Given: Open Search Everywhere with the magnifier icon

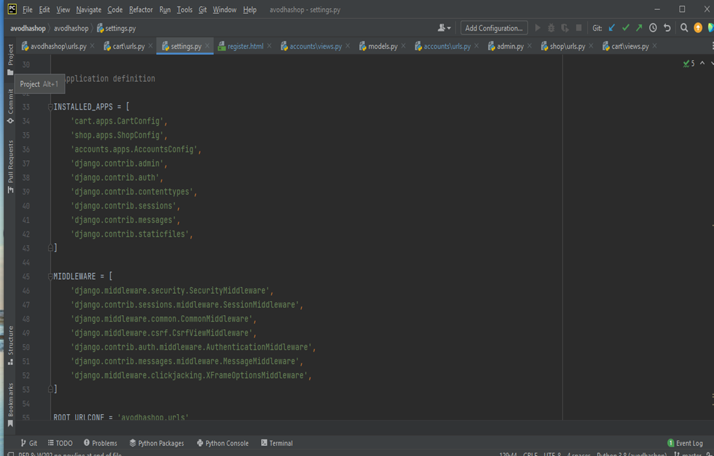Looking at the screenshot, I should (x=683, y=27).
